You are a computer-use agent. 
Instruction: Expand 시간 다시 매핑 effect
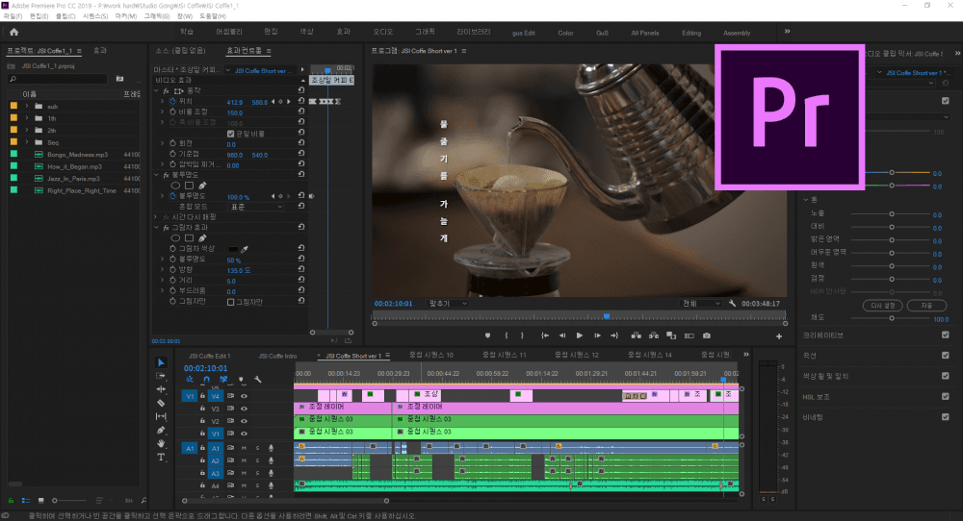[x=157, y=217]
